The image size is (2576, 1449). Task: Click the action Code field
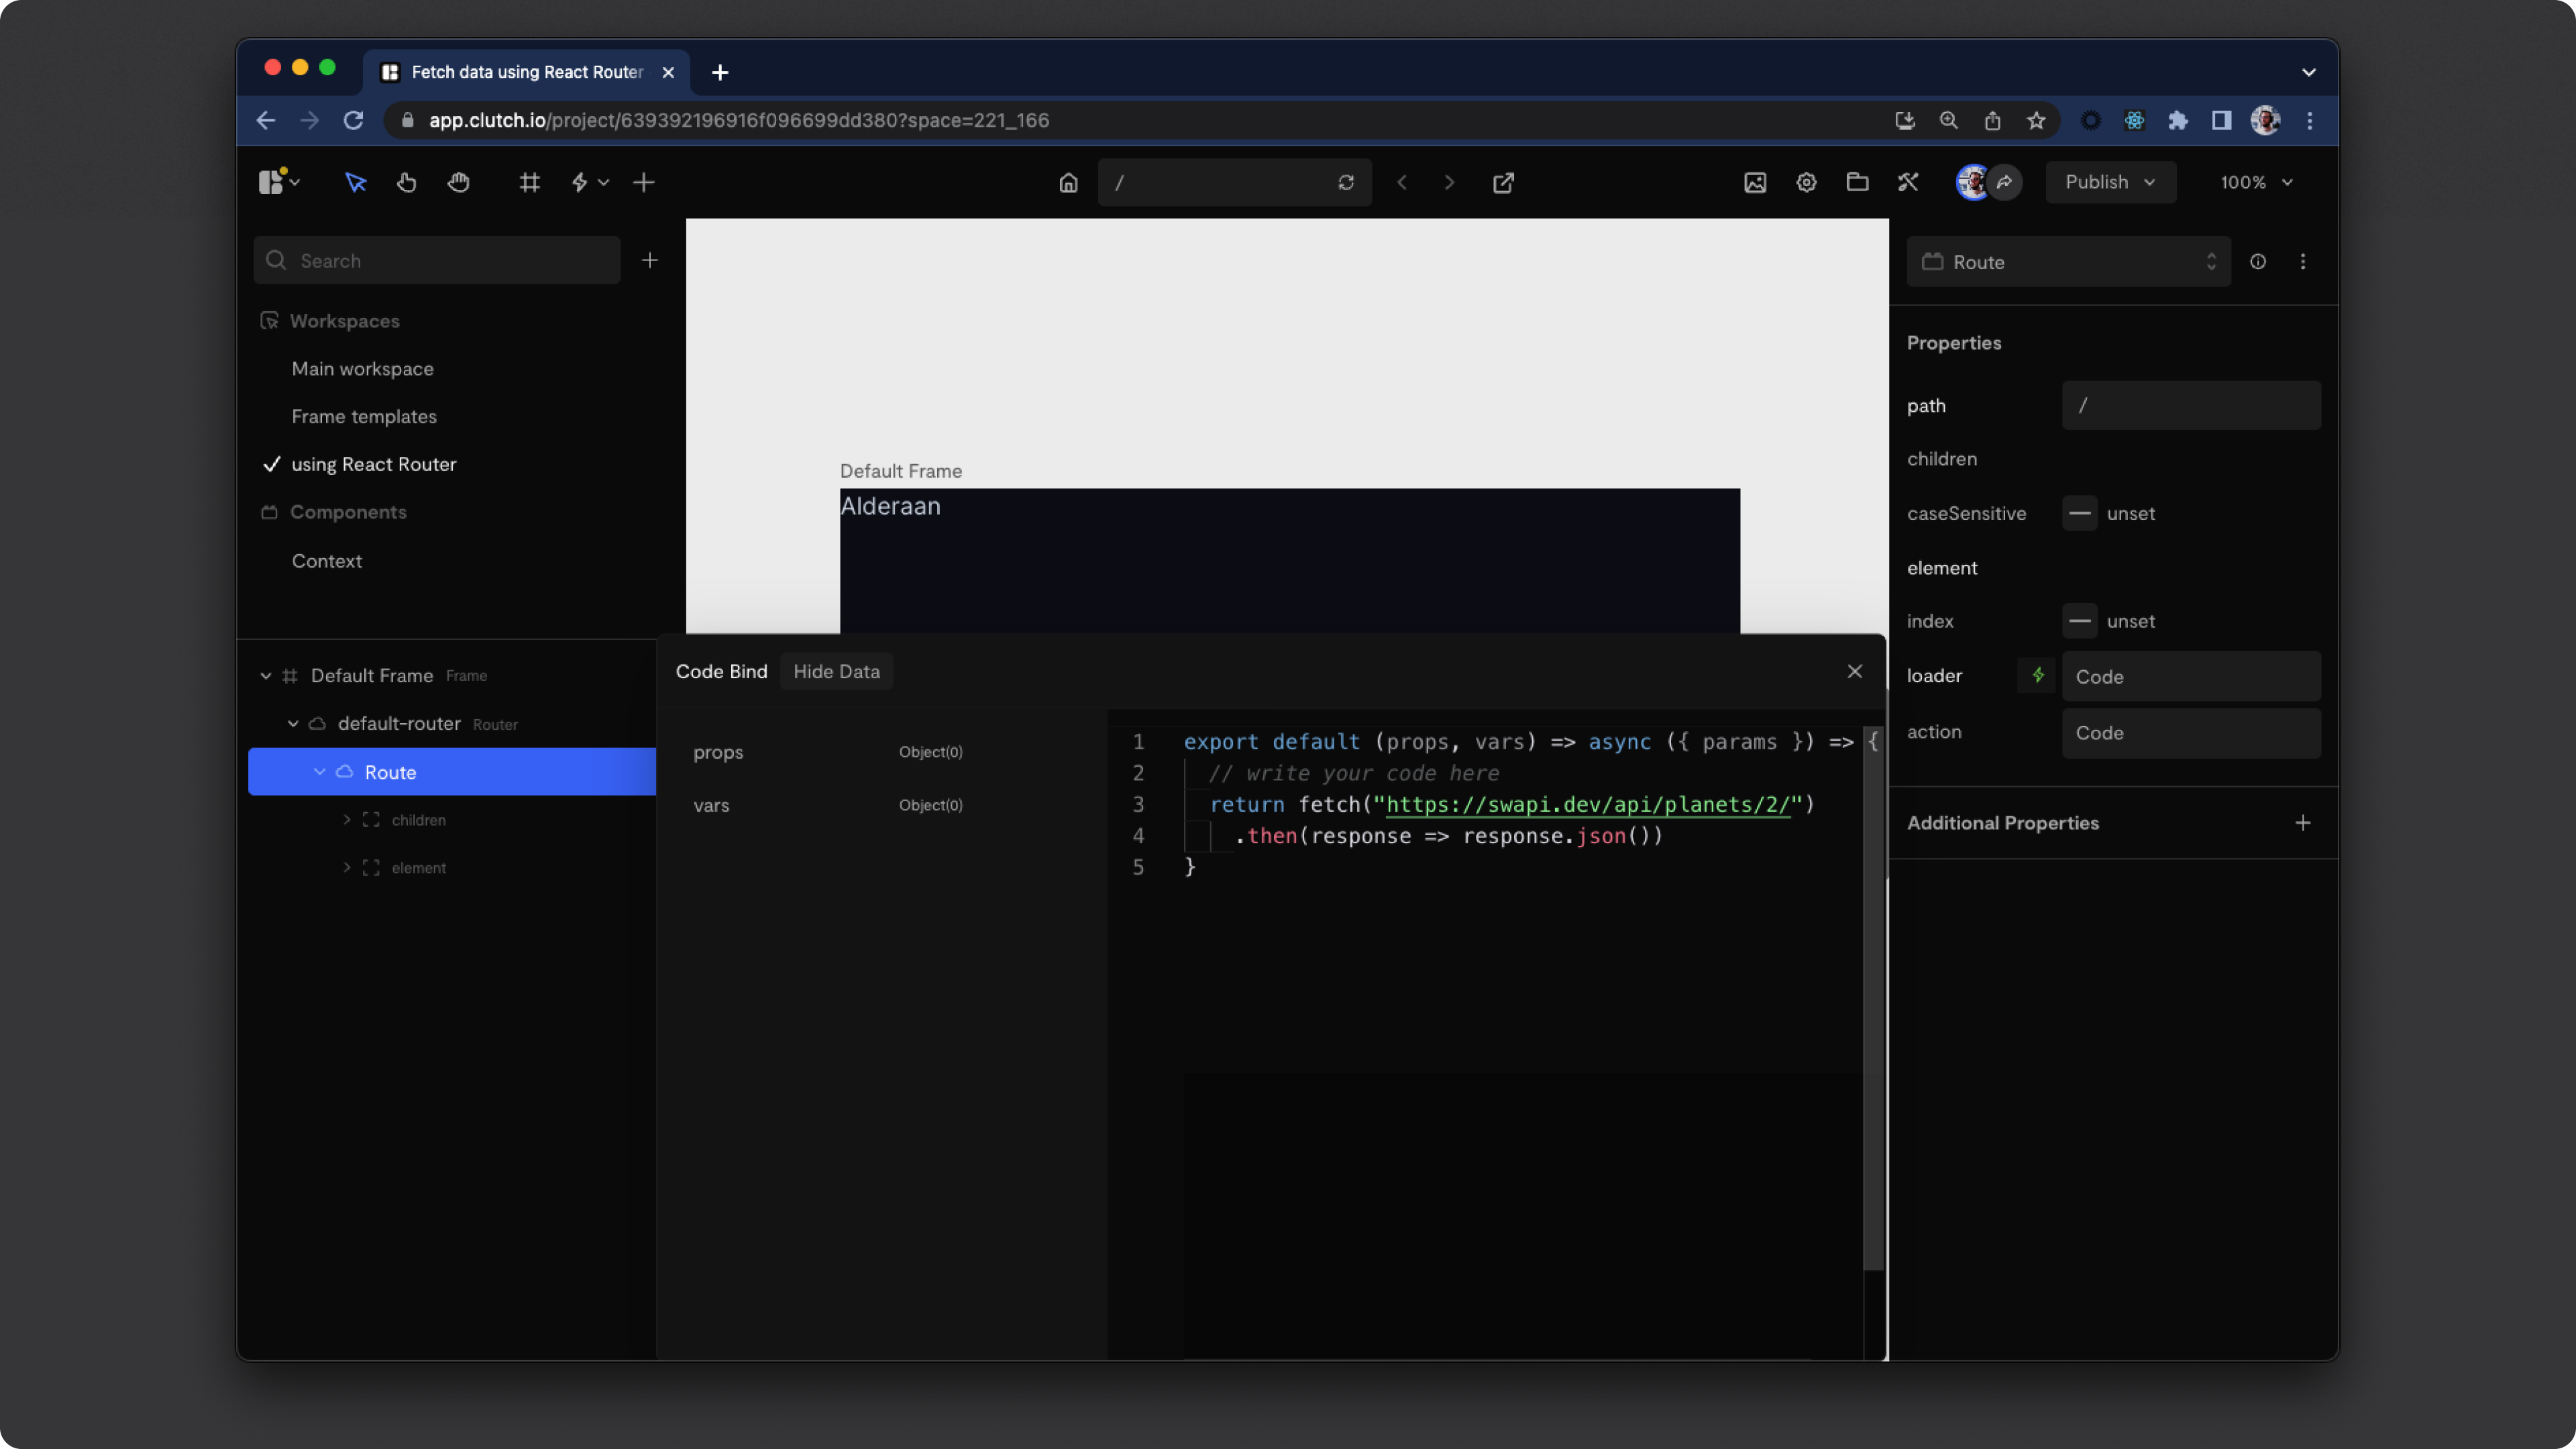point(2190,733)
